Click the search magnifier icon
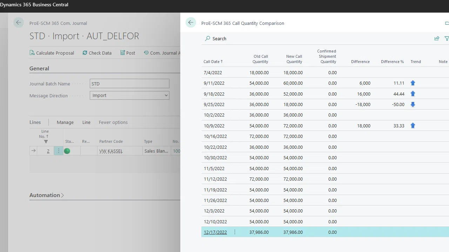This screenshot has width=449, height=252. (208, 38)
